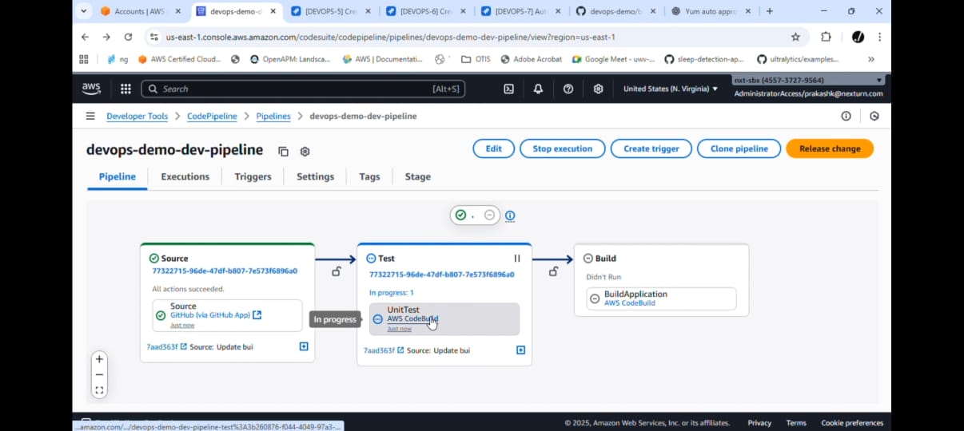Screen dimensions: 964x431
Task: Open Pipelines breadcrumb link
Action: pyautogui.click(x=273, y=116)
